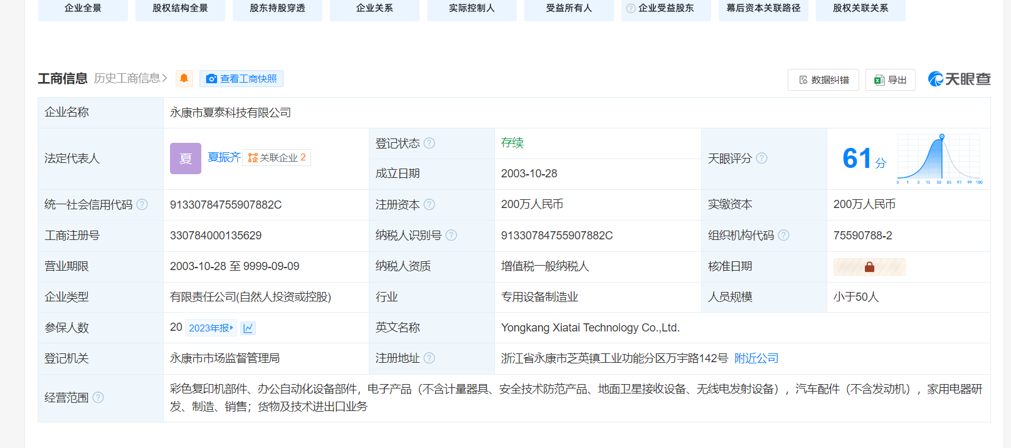Screen dimensions: 1011x448
Task: Click help icon next to 统一社会信用代码
Action: coord(142,204)
